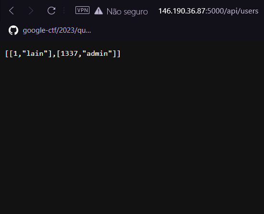Screen dimensions: 264x214
Task: Click the gap between "Não seguro" and URL
Action: [x=153, y=11]
